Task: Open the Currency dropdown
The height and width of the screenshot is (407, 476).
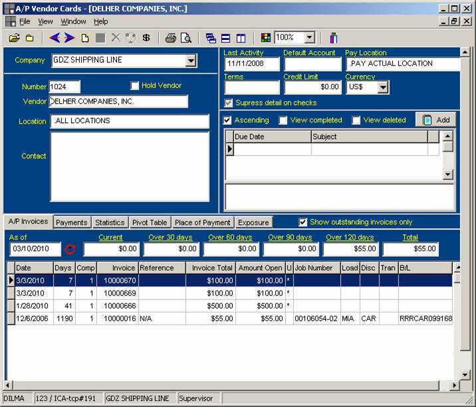Action: point(383,87)
